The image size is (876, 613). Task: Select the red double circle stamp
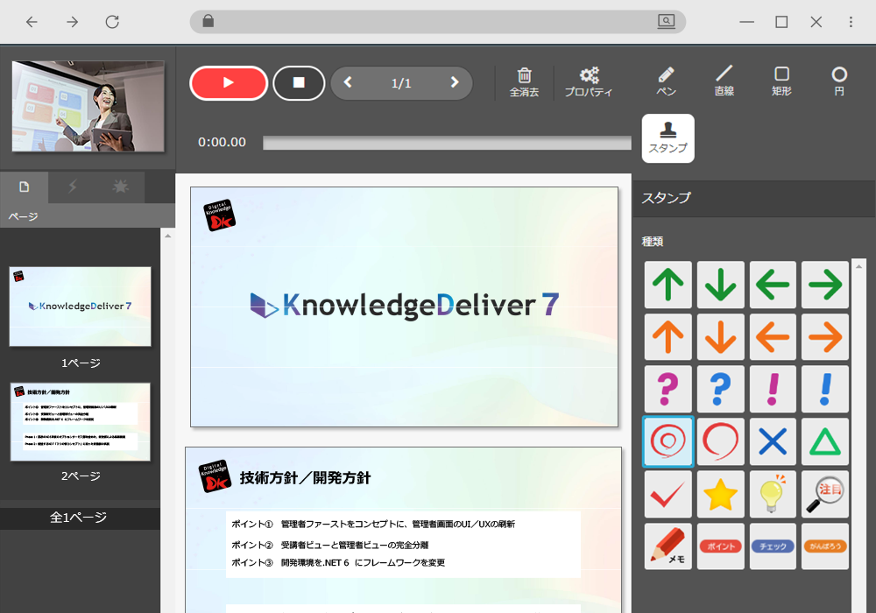(x=668, y=441)
